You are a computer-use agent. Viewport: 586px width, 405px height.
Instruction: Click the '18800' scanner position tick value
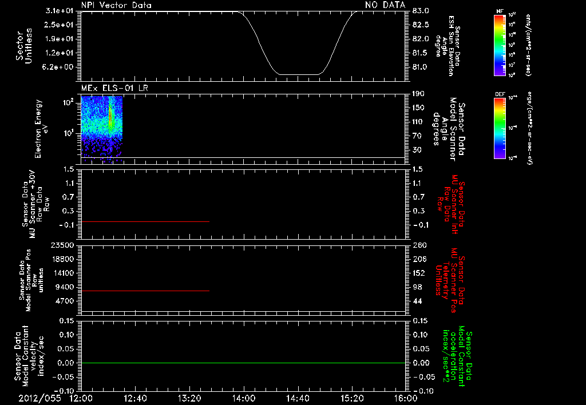click(62, 259)
